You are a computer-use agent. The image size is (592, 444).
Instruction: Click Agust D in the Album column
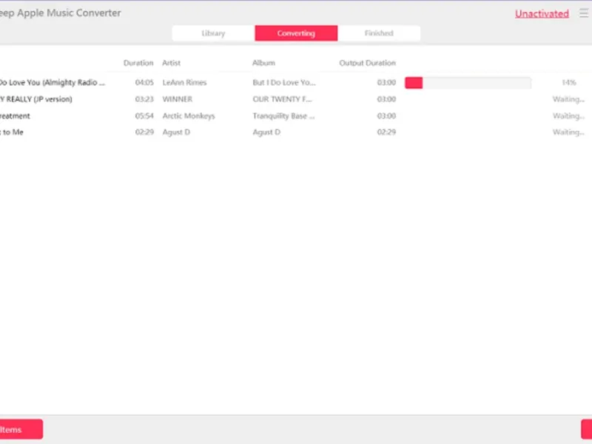pos(266,132)
